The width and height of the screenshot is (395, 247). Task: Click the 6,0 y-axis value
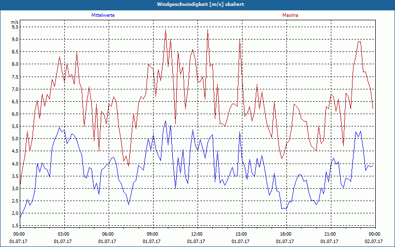tap(15, 114)
